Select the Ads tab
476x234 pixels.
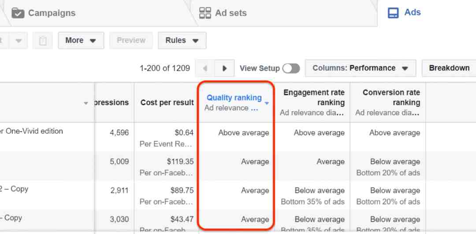[x=404, y=12]
